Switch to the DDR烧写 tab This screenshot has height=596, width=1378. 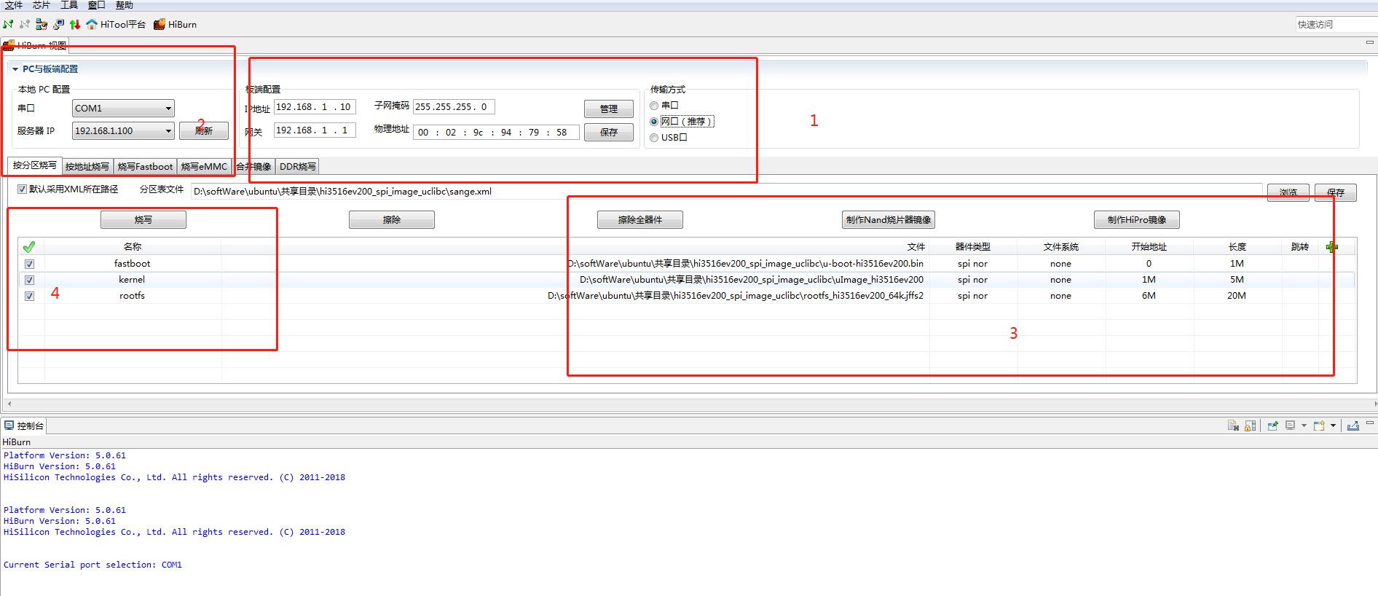(x=298, y=167)
